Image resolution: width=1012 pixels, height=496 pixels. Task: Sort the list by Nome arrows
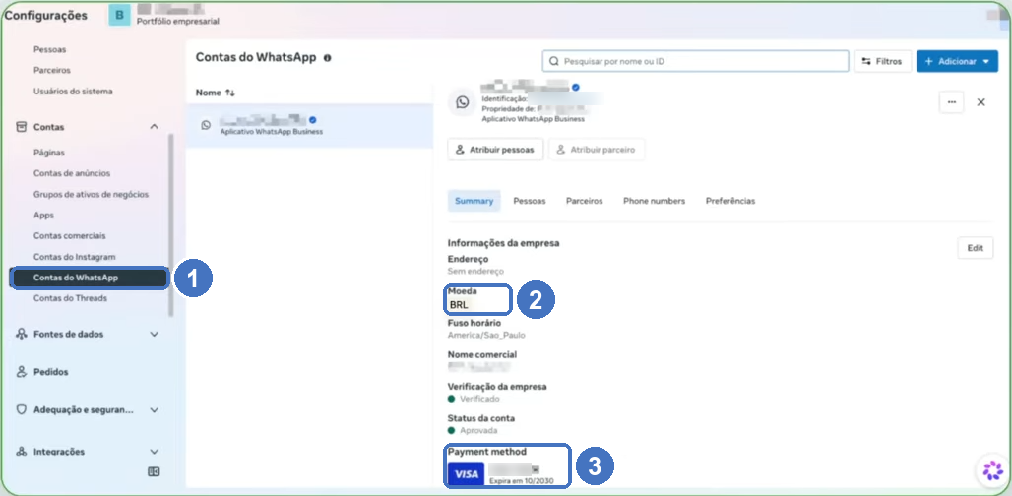[x=230, y=93]
